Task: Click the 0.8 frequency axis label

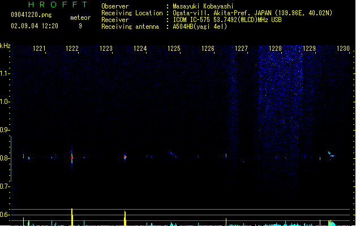Action: [5, 158]
